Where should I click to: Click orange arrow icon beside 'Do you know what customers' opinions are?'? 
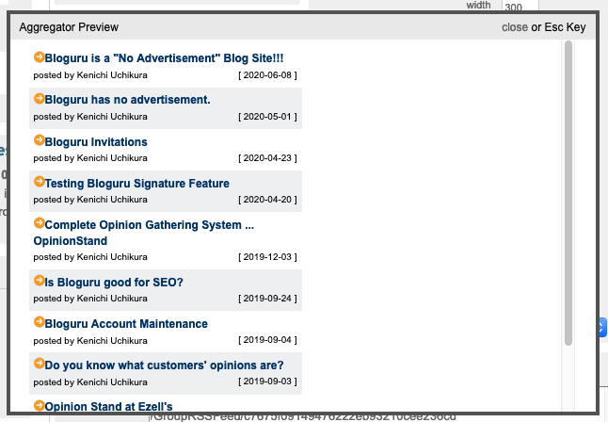[x=40, y=364]
